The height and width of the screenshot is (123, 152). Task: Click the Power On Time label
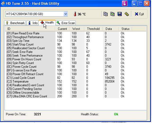tap(16, 114)
